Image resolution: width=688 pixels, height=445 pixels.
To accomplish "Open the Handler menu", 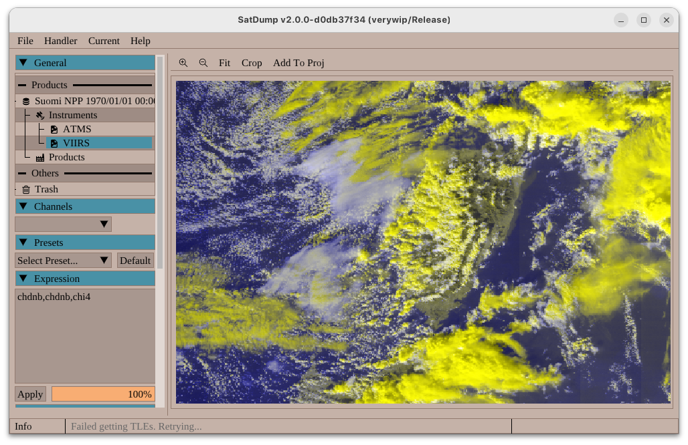I will point(60,41).
